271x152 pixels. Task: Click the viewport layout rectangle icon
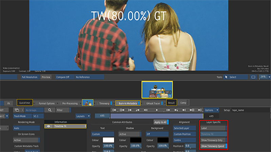tap(253, 77)
